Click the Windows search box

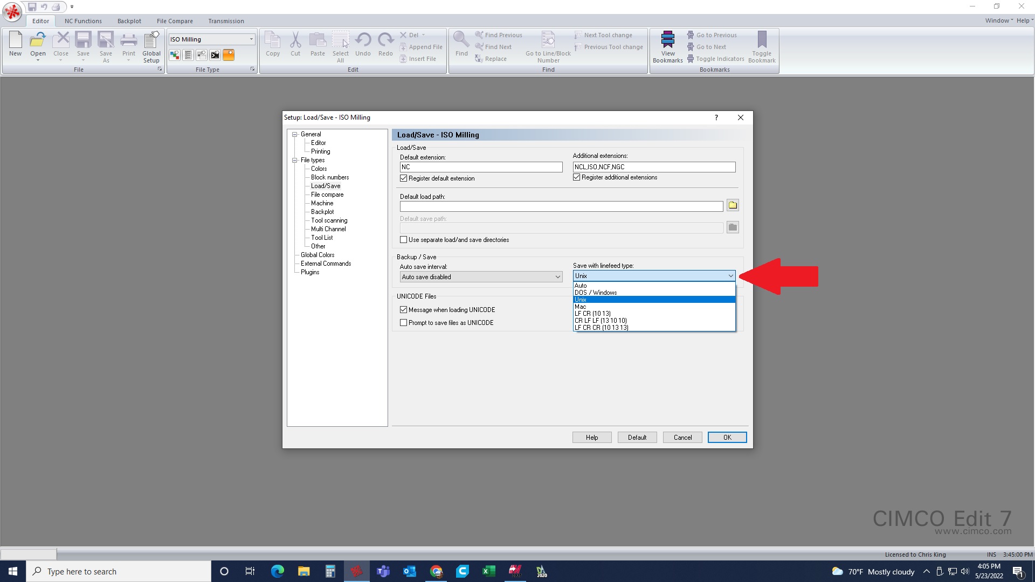pos(119,571)
